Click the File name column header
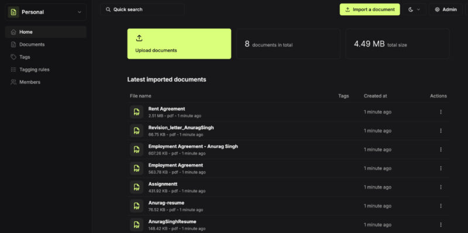 pyautogui.click(x=140, y=96)
